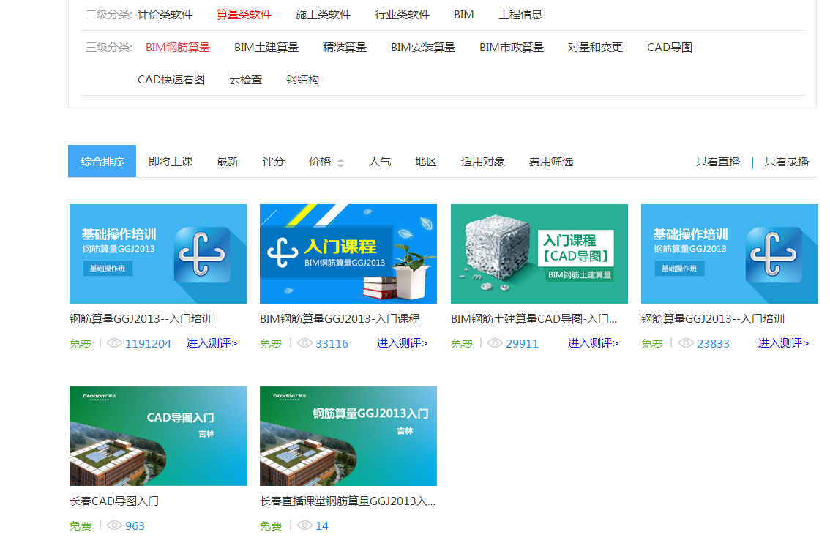Viewport: 830px width, 554px height.
Task: Select BIM土建算量 subcategory
Action: point(266,48)
